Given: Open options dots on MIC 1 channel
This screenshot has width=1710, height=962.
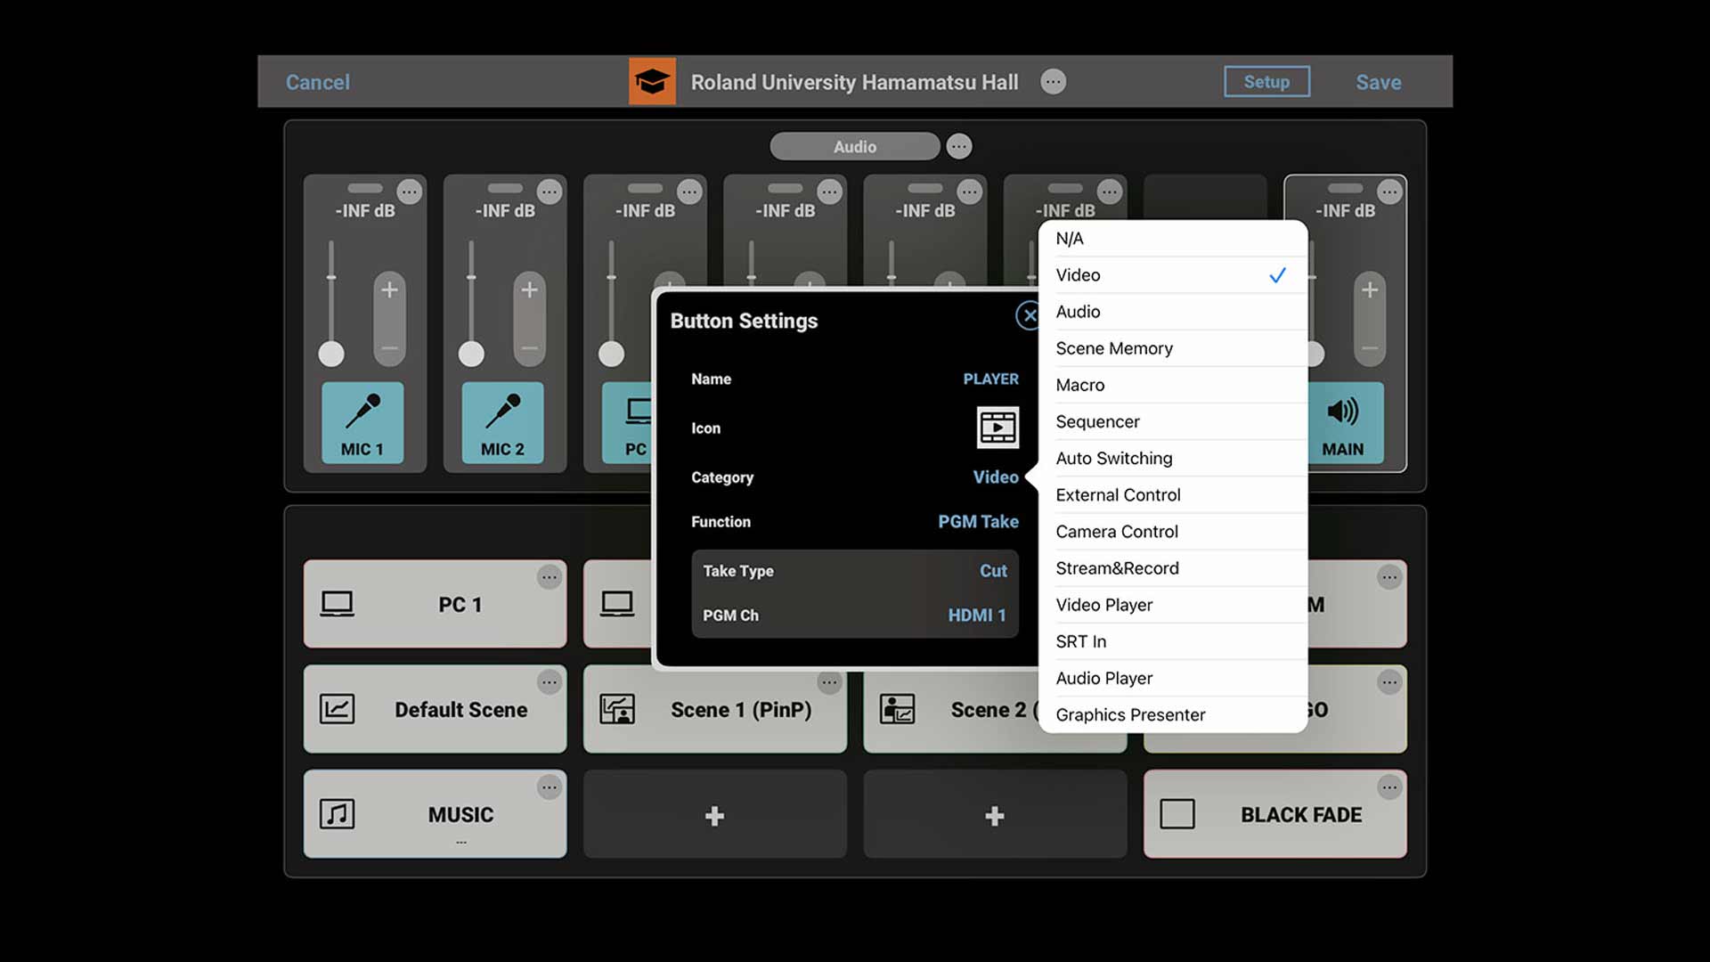Looking at the screenshot, I should coord(410,192).
